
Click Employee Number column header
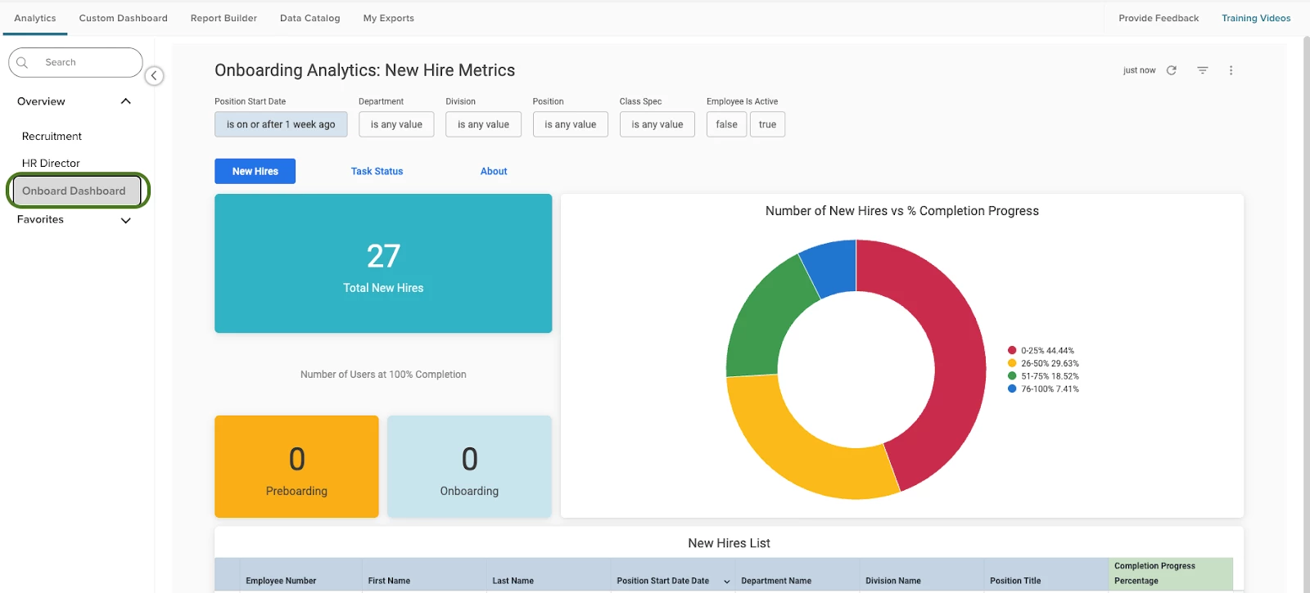click(281, 581)
